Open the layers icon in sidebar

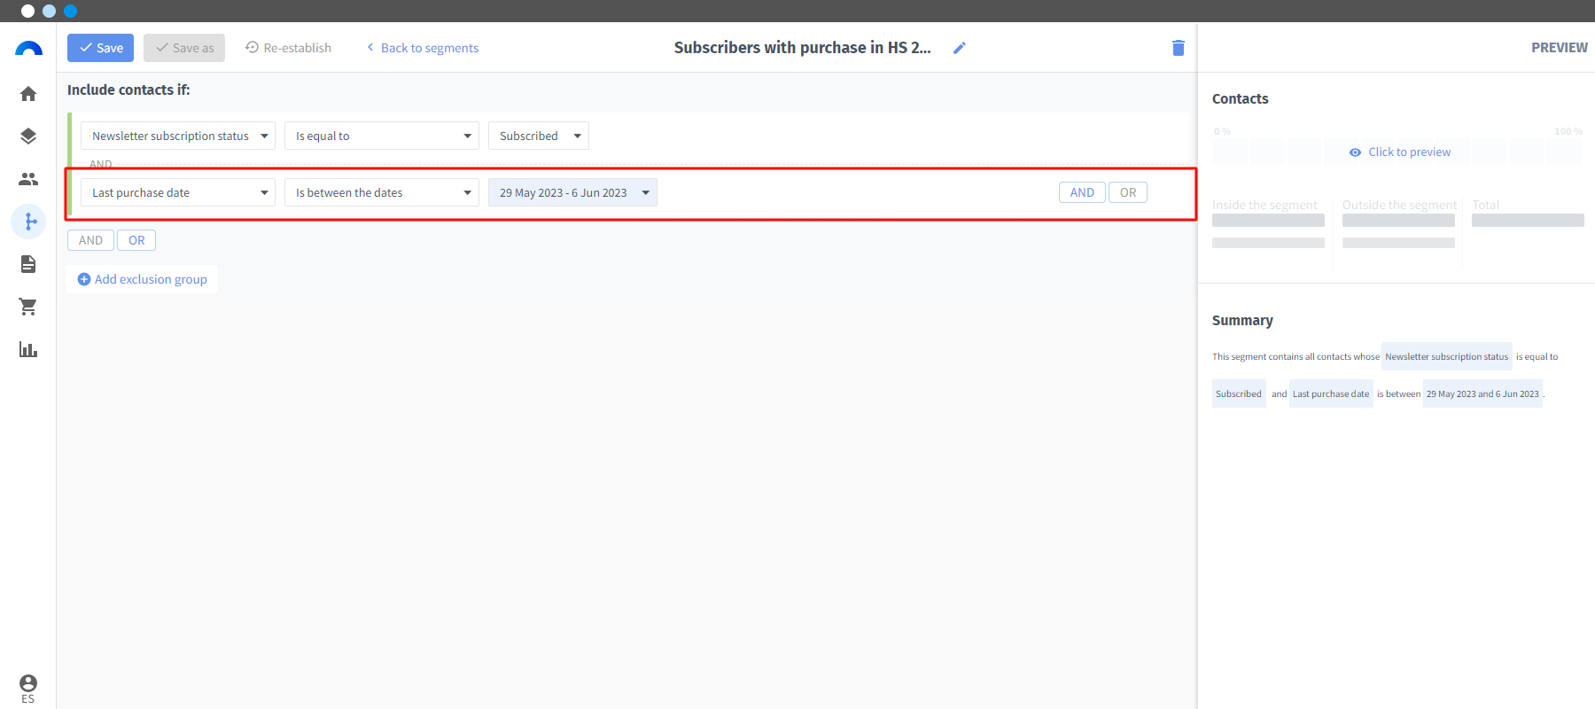click(x=28, y=136)
